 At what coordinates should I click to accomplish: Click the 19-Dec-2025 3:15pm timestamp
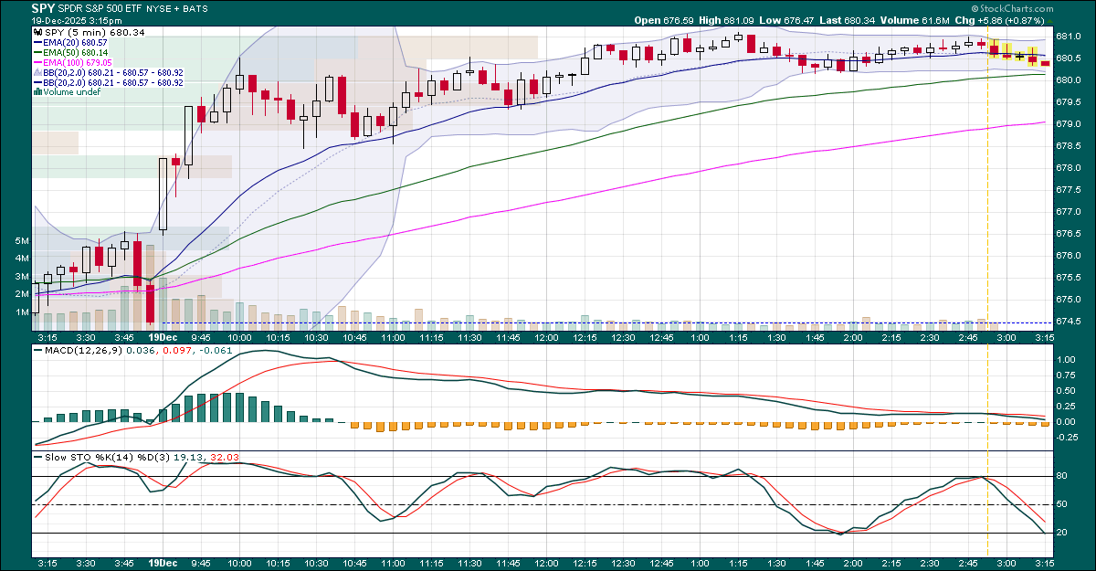point(78,19)
